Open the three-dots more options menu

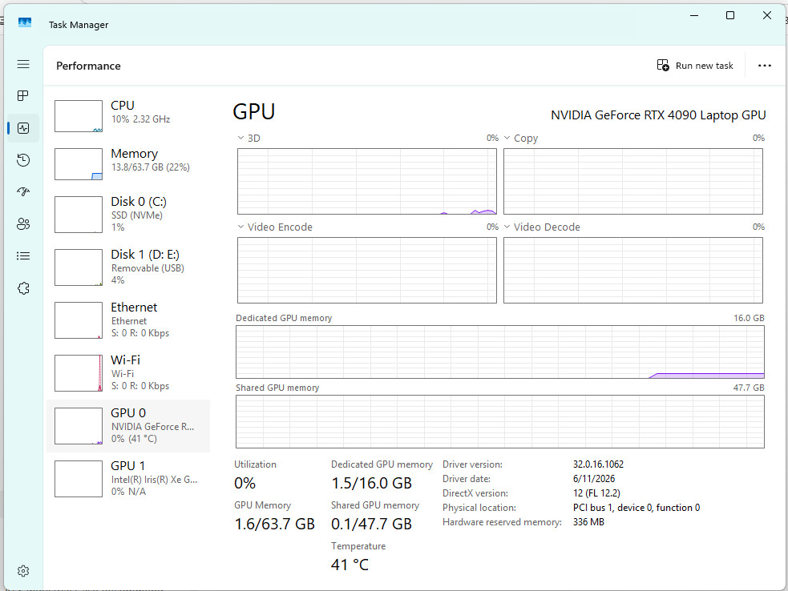(x=765, y=66)
